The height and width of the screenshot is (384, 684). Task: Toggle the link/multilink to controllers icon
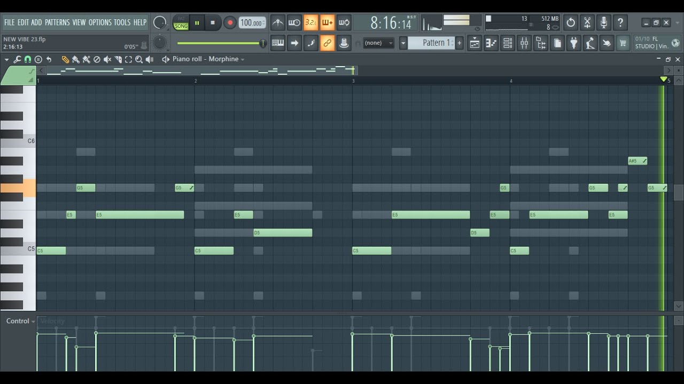point(328,43)
